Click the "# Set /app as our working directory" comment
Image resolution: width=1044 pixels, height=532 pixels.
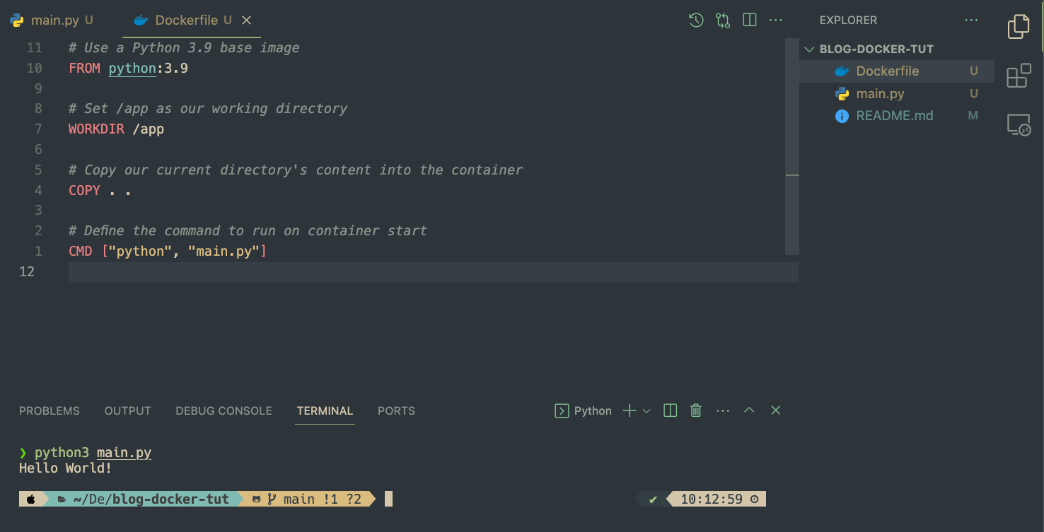(x=208, y=109)
